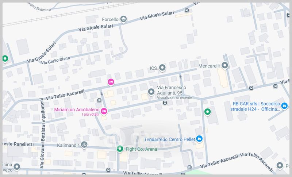This screenshot has height=177, width=292.
Task: Click the Forcello school pin icon
Action: pos(123,19)
